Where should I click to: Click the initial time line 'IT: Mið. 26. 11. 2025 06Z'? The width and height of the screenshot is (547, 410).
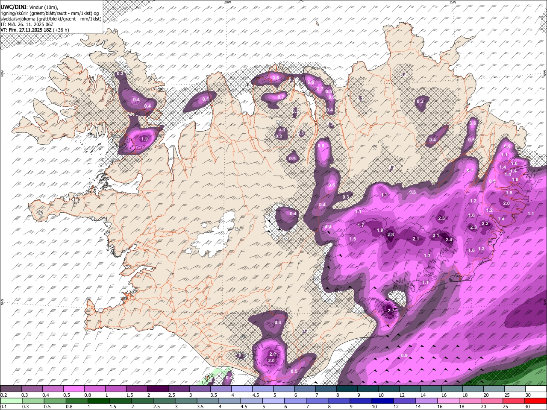[x=26, y=24]
